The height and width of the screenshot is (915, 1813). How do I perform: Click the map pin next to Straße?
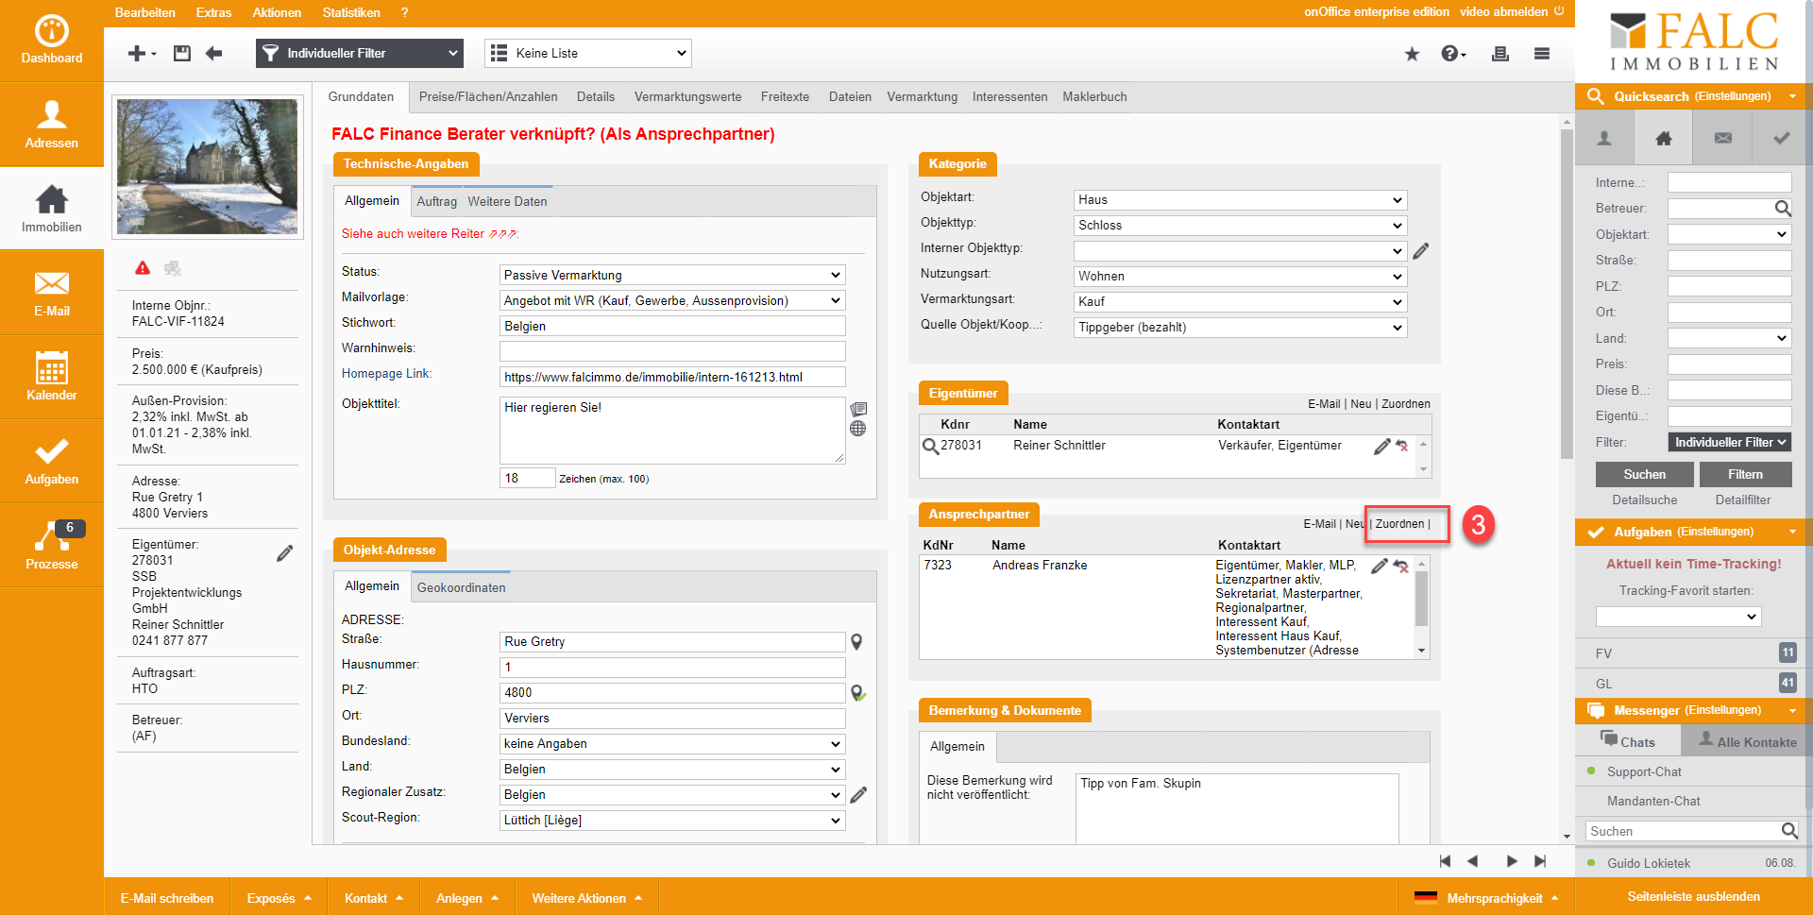(856, 642)
